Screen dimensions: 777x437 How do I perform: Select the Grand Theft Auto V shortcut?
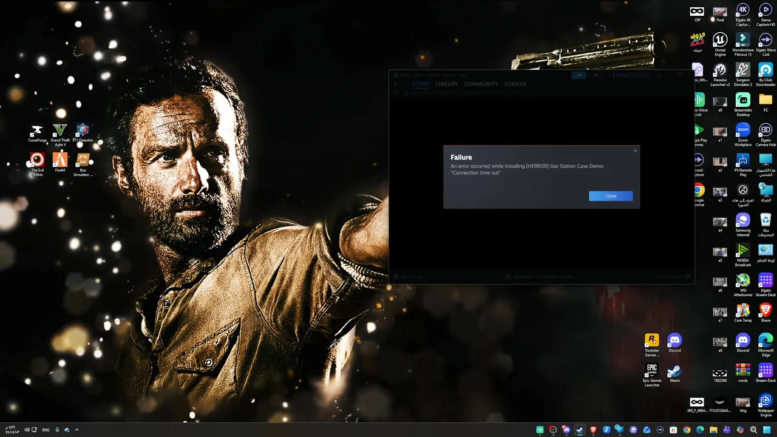pos(60,135)
